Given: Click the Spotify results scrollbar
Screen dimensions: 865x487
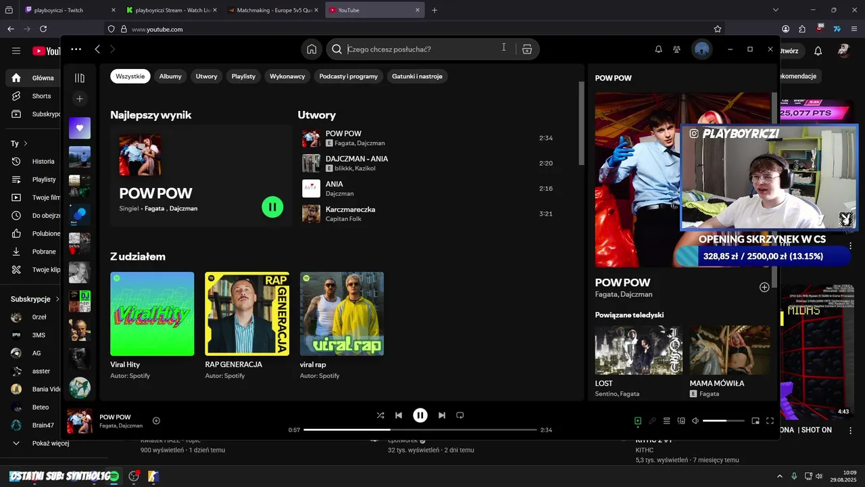Looking at the screenshot, I should click(x=581, y=124).
